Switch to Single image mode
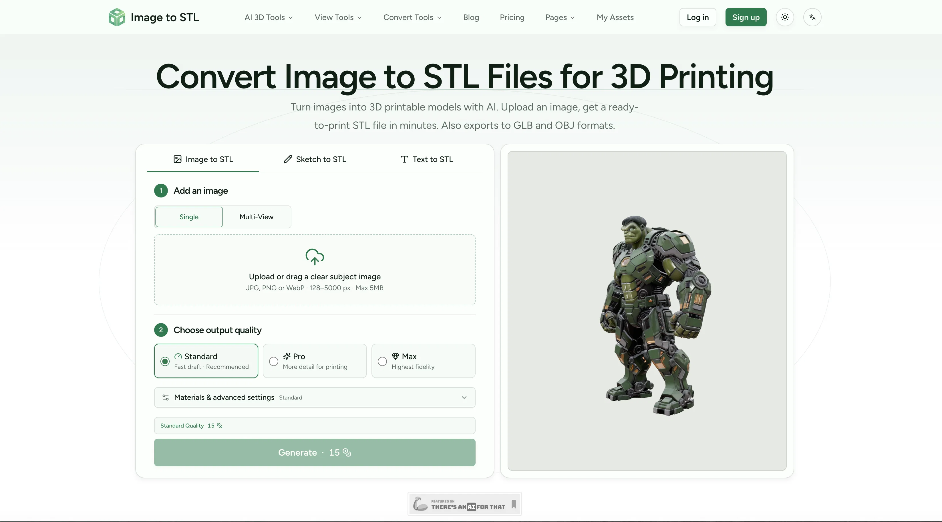942x522 pixels. click(x=189, y=217)
